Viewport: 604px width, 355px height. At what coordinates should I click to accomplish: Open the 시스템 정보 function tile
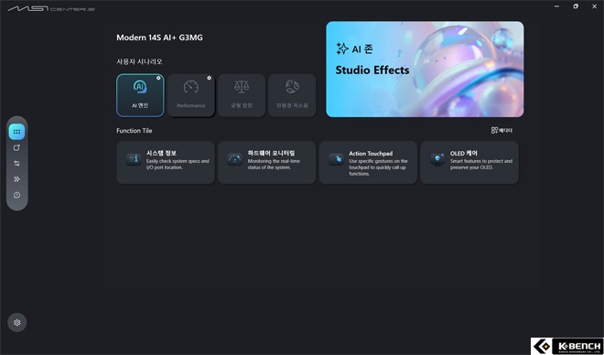[x=166, y=163]
